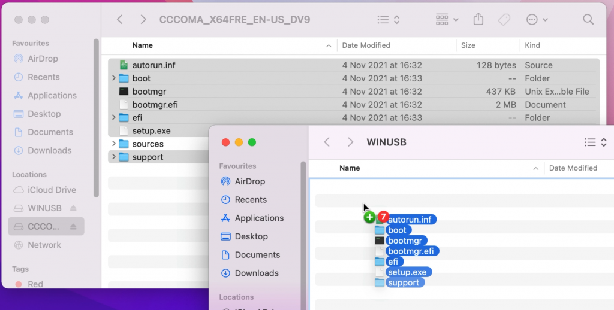Click the search icon in the CCCOMA window

[588, 19]
